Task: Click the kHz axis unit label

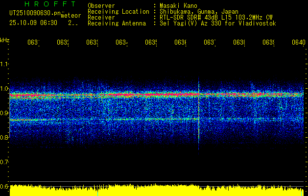Action: (4, 40)
